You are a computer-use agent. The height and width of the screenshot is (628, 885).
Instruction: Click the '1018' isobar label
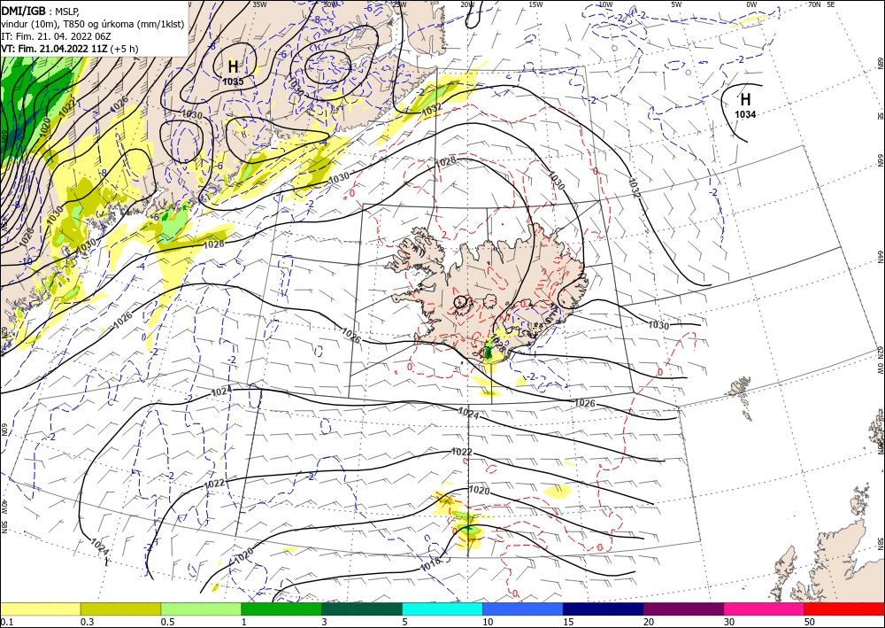431,566
